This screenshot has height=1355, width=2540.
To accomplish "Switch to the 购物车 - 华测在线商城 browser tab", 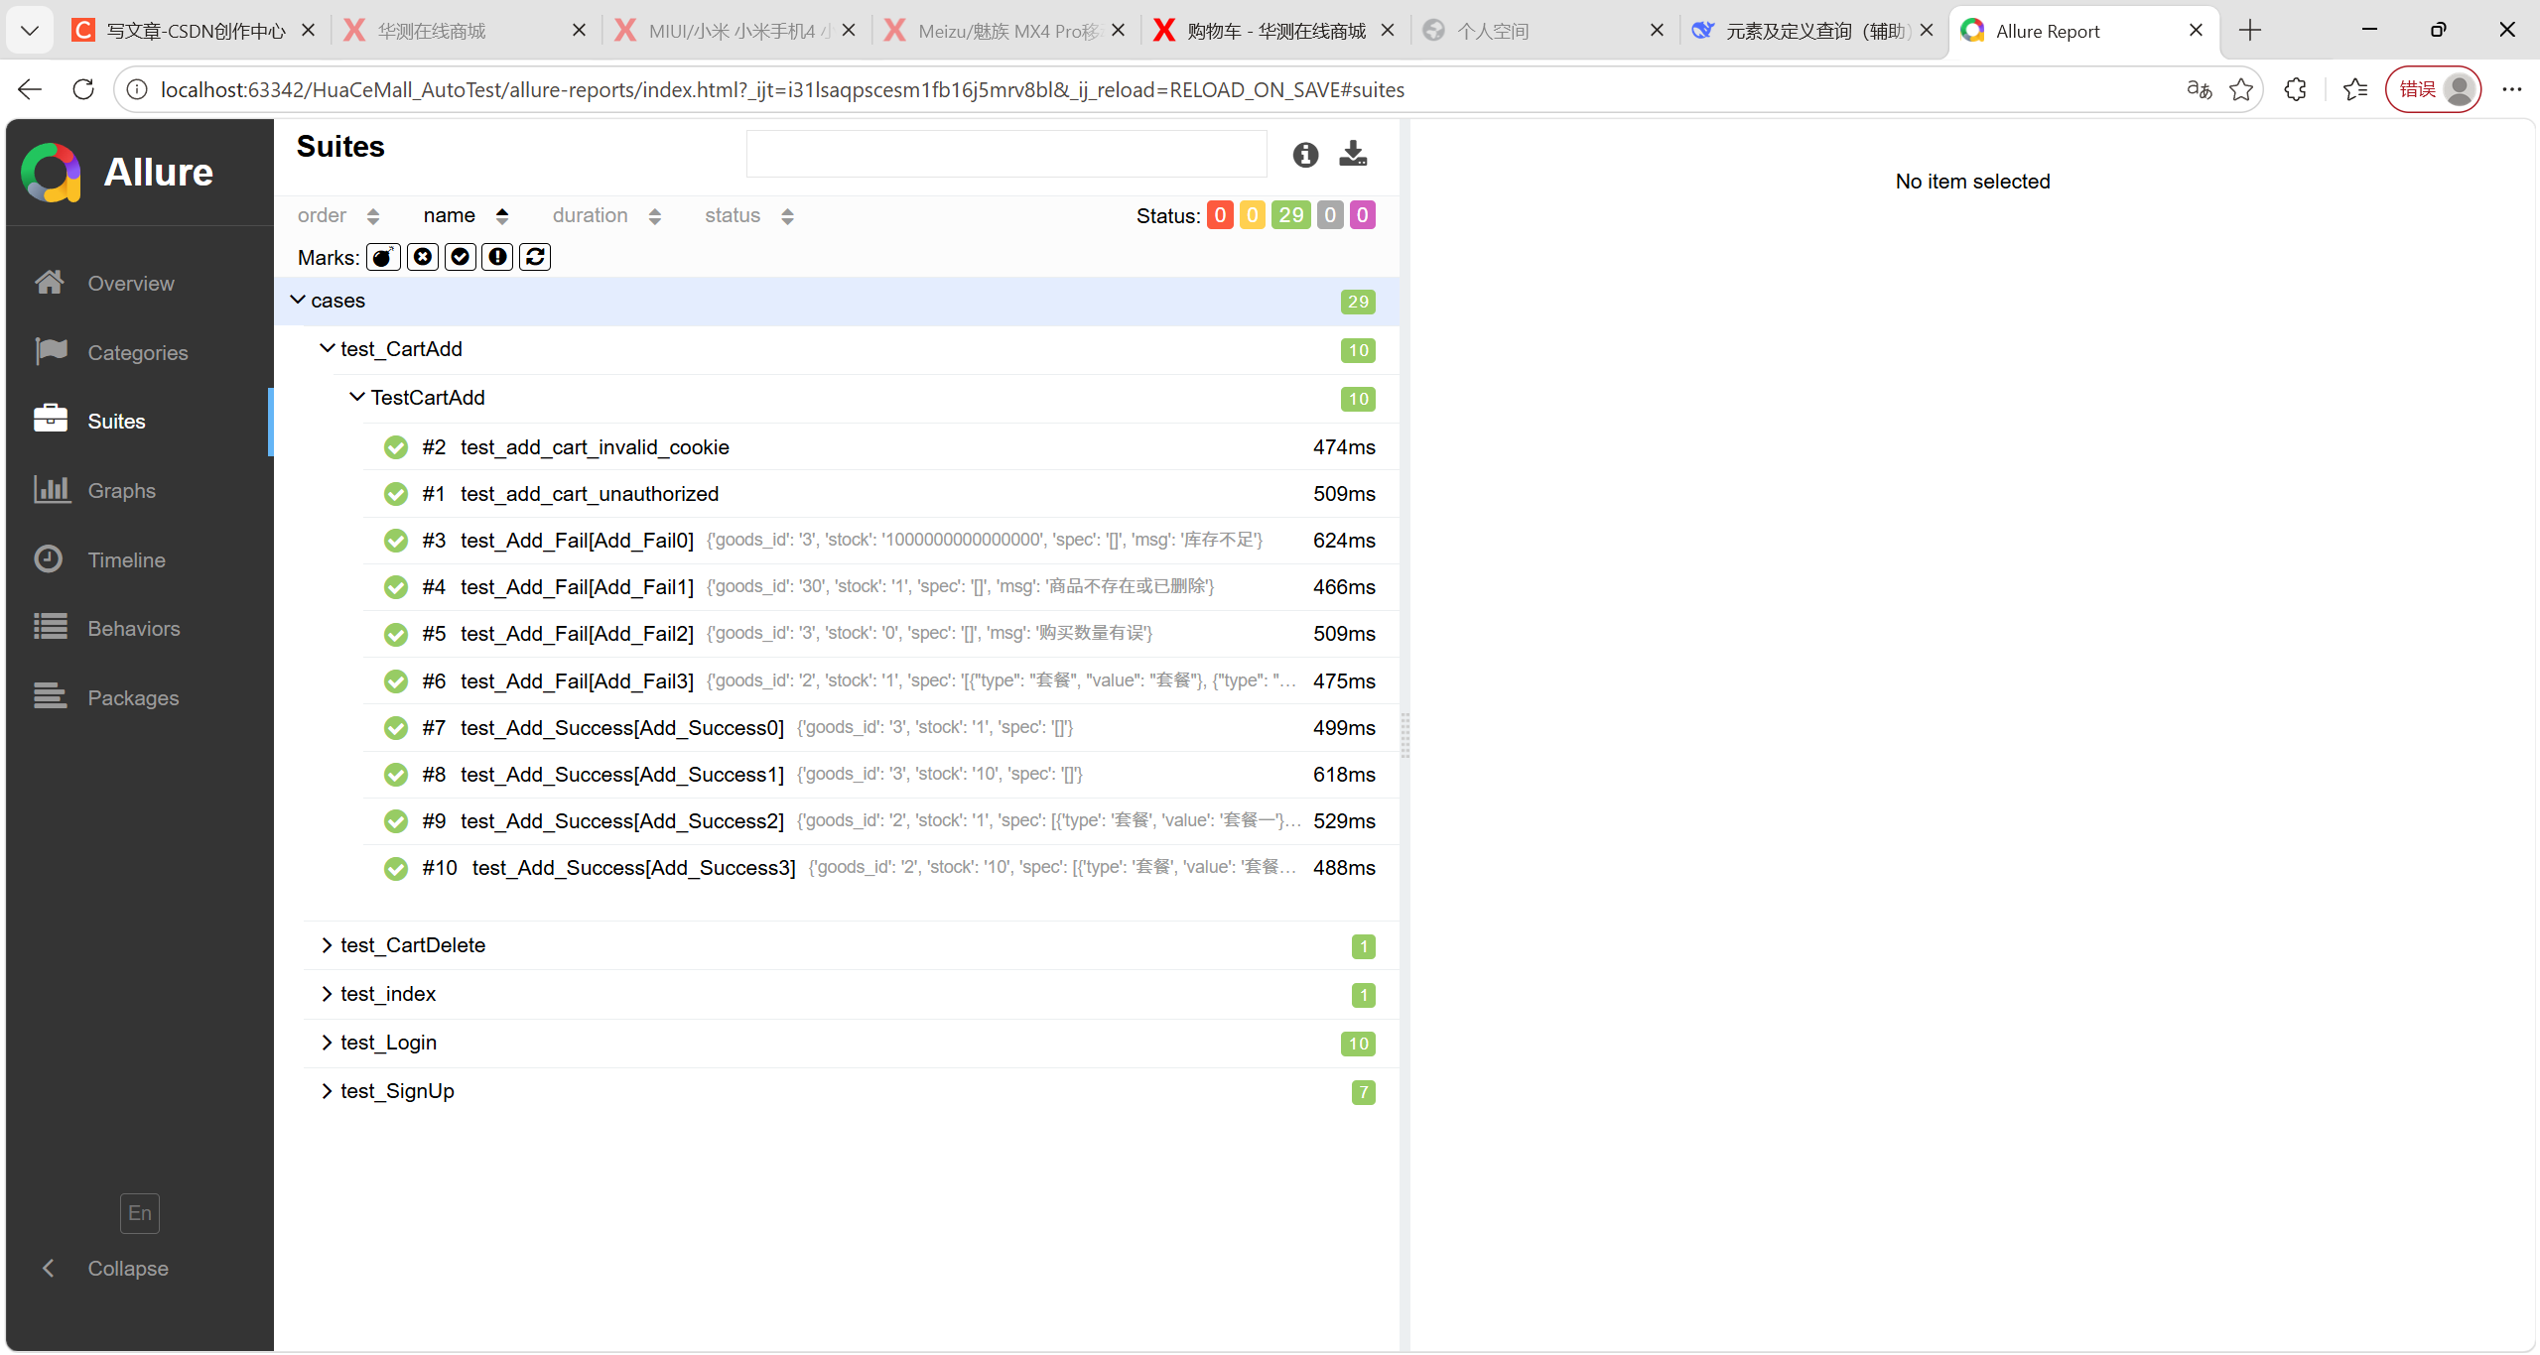I will 1274,31.
